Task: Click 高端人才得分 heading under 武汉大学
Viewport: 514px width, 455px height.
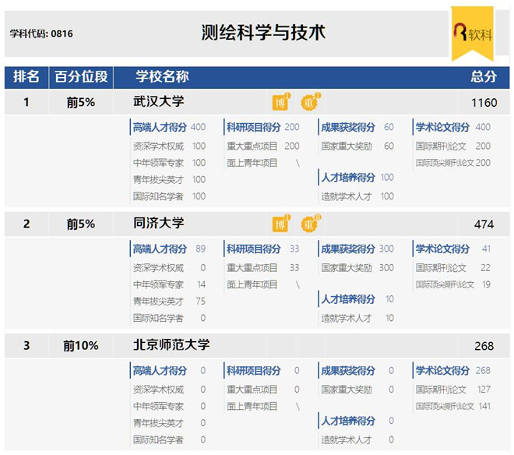Action: pyautogui.click(x=160, y=127)
